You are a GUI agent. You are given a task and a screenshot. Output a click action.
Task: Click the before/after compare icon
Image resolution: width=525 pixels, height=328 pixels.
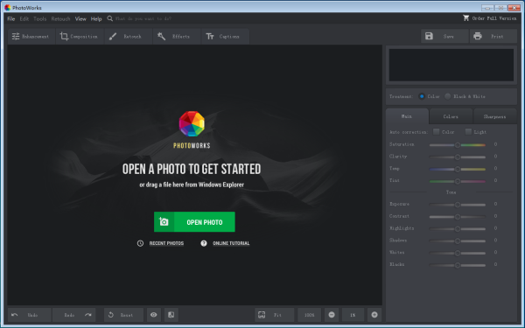tap(171, 315)
